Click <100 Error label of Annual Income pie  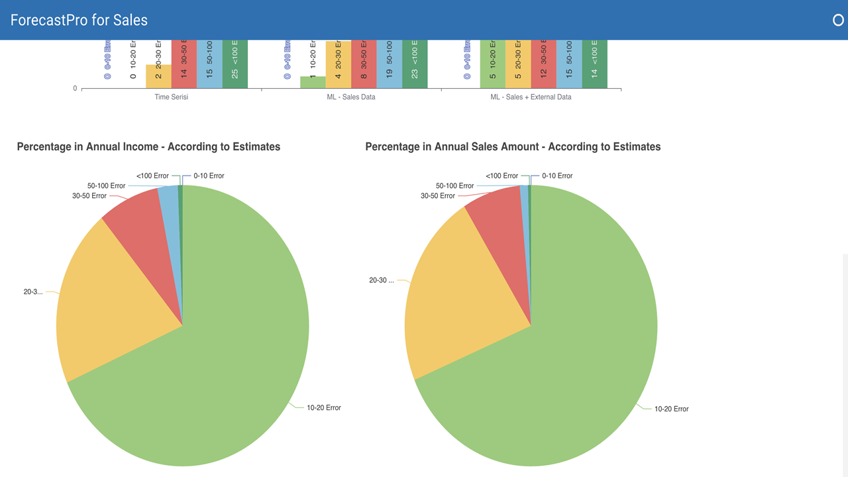point(152,176)
